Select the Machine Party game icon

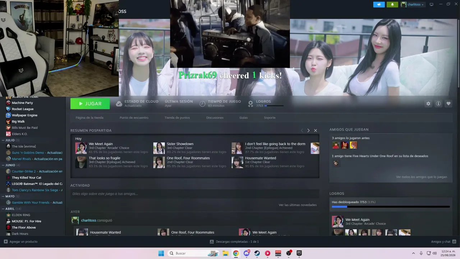(8, 103)
